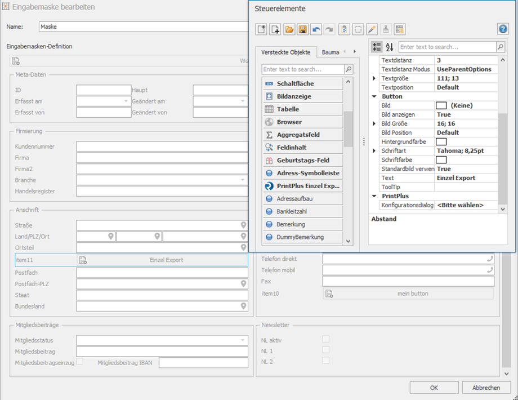Collapse the Button property category
518x400 pixels.
coord(374,96)
